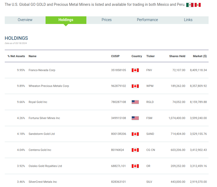Click the SilverCrest Metals Inc name
This screenshot has height=187, width=217.
[43, 182]
